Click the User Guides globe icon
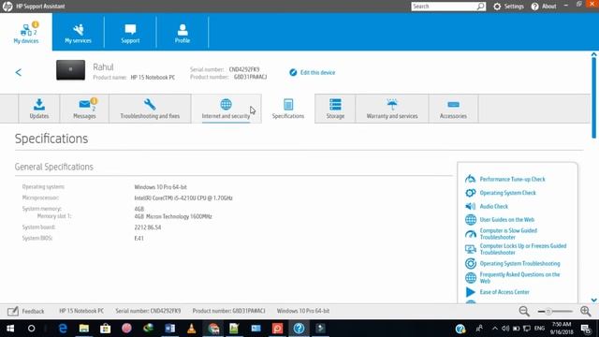Image resolution: width=599 pixels, height=337 pixels. (470, 220)
